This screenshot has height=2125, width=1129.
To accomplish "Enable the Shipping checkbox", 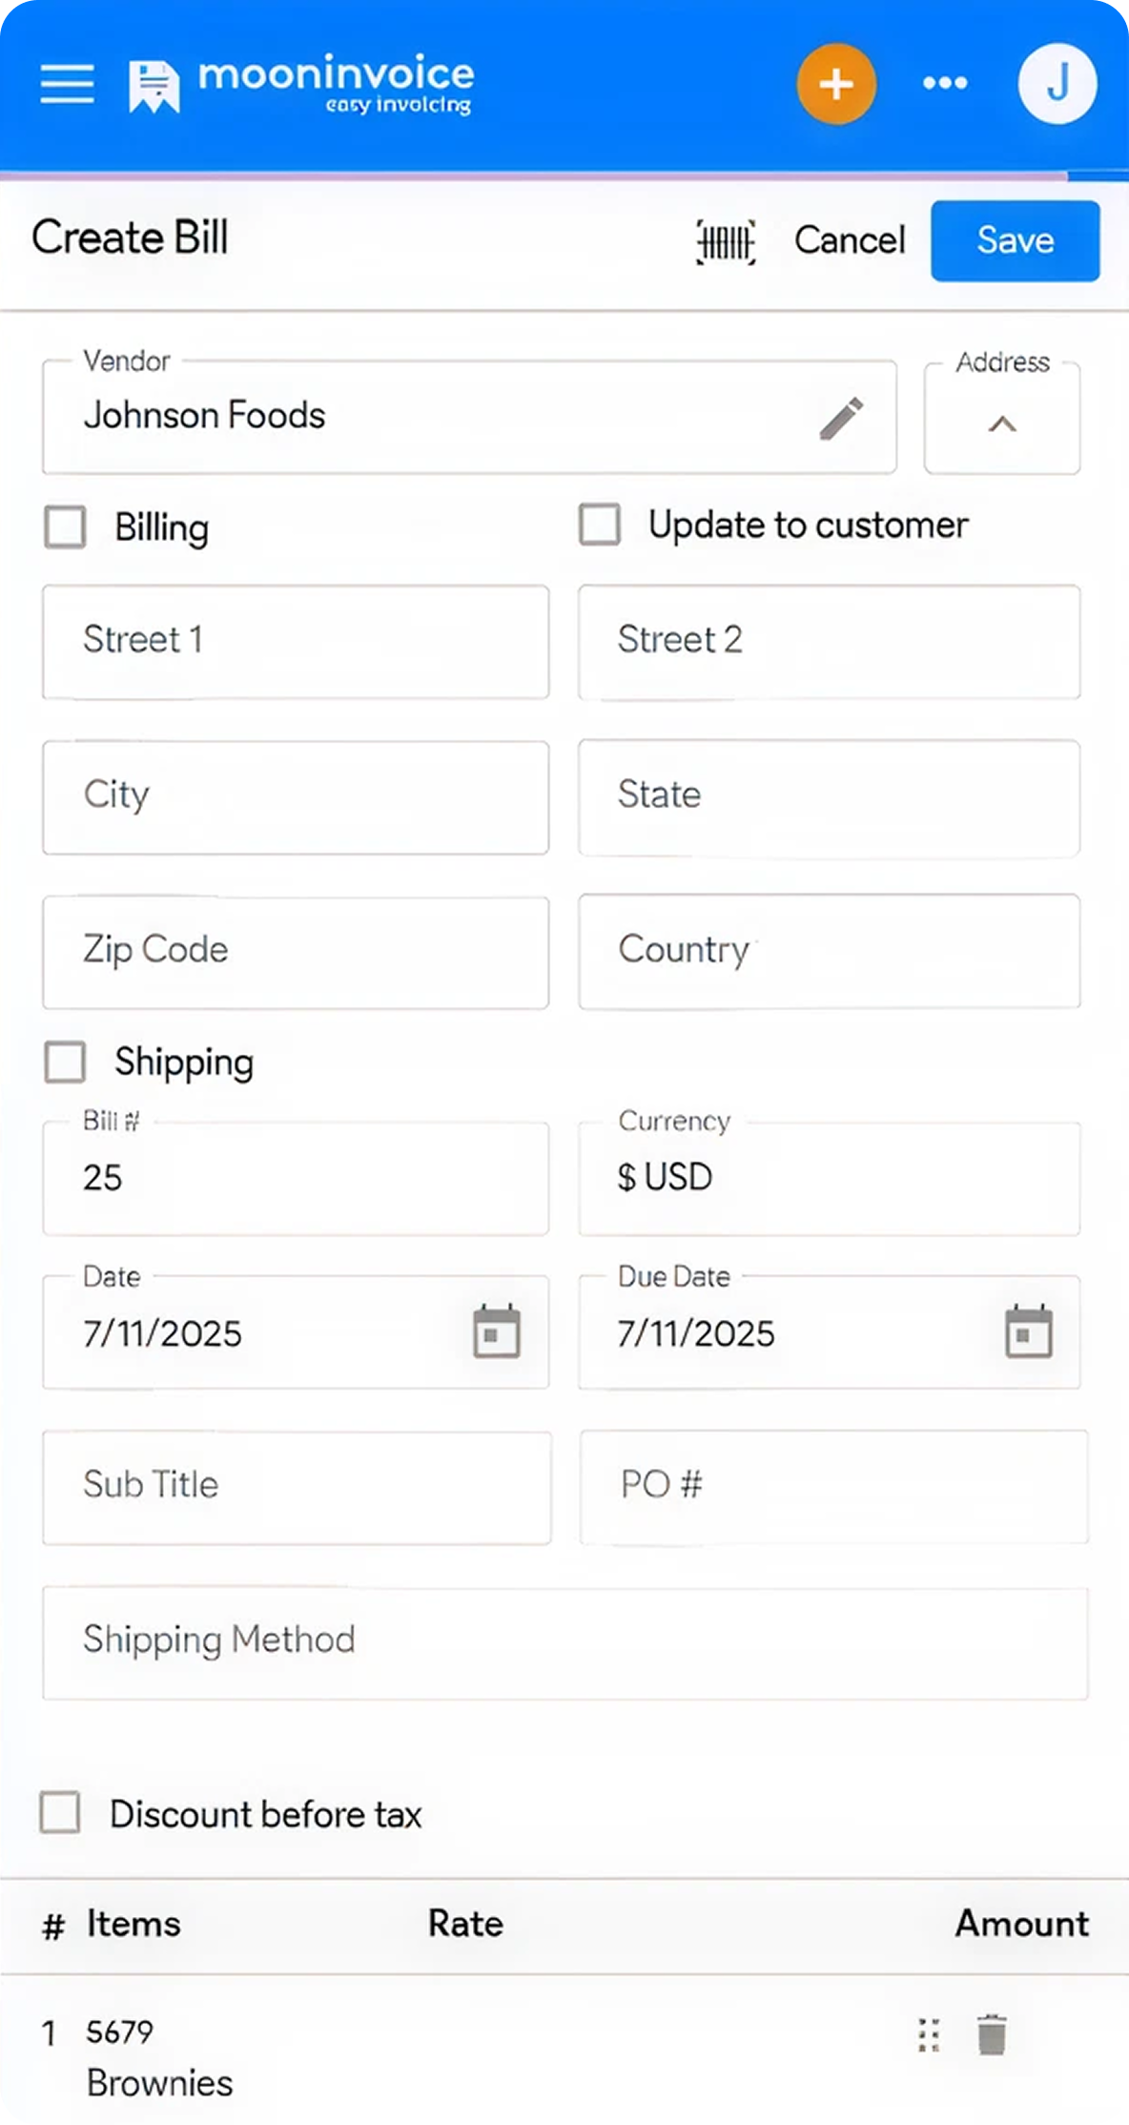I will [64, 1062].
